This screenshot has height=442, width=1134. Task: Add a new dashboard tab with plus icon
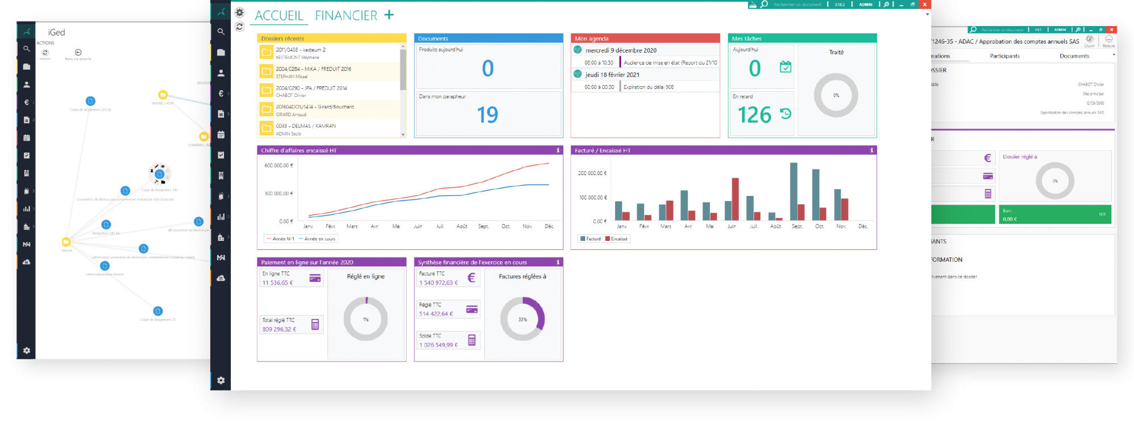[x=389, y=15]
